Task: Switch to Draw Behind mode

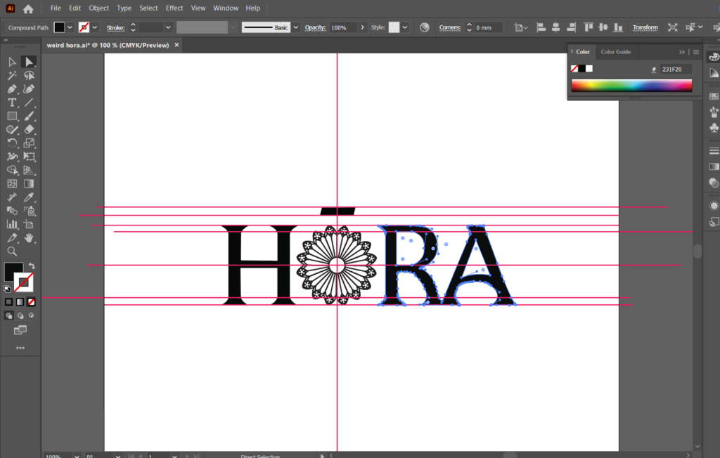Action: coord(20,316)
